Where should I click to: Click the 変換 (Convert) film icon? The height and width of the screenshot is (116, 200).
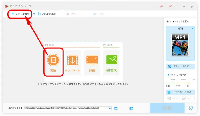(53, 60)
